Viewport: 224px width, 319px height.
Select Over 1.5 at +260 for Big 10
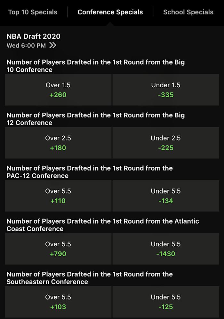58,90
